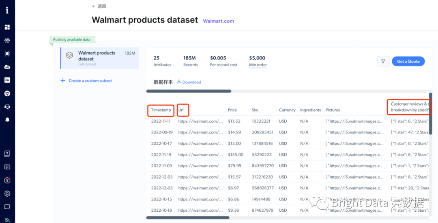The width and height of the screenshot is (438, 223).
Task: Click the Pictures cell in the $15.97 row
Action: [355, 177]
